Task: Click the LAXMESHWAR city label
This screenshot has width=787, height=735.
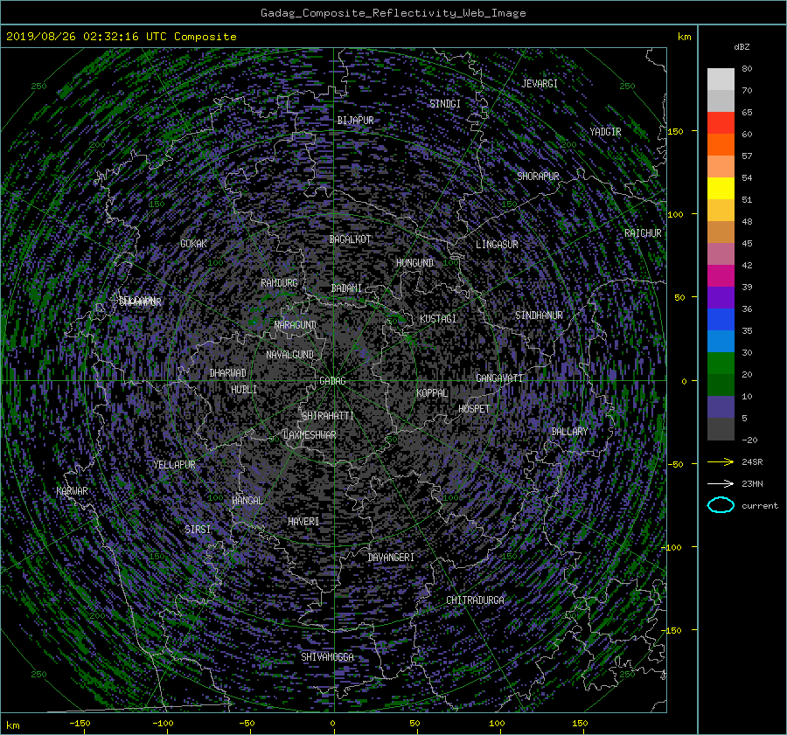Action: pos(310,435)
